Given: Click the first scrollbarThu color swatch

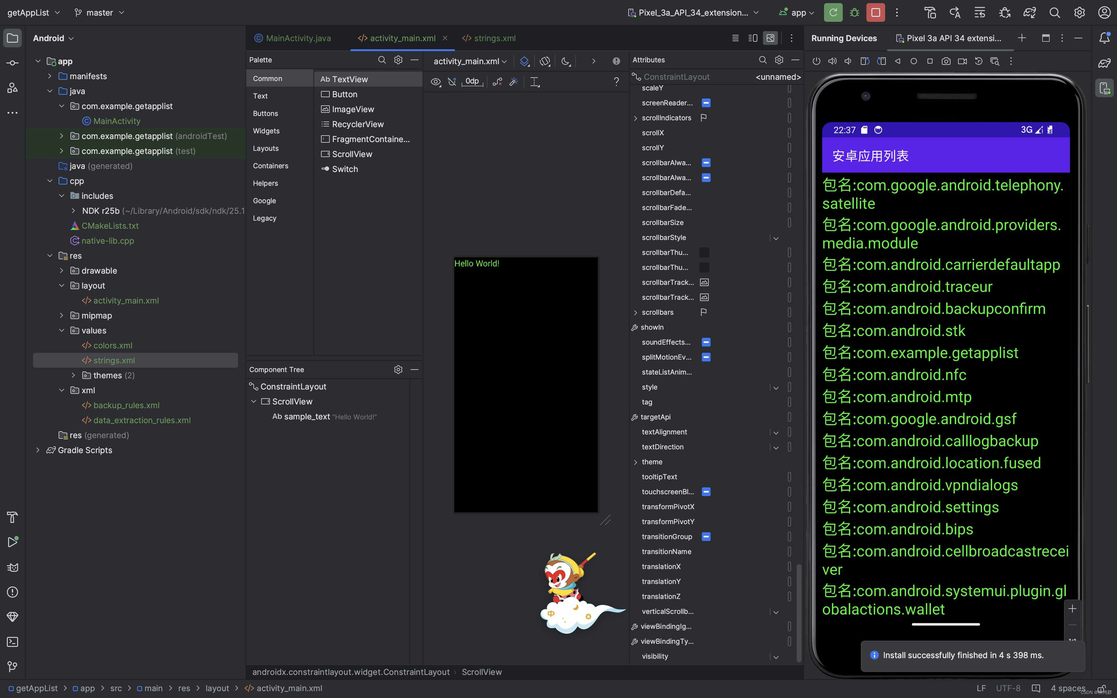Looking at the screenshot, I should pyautogui.click(x=704, y=252).
